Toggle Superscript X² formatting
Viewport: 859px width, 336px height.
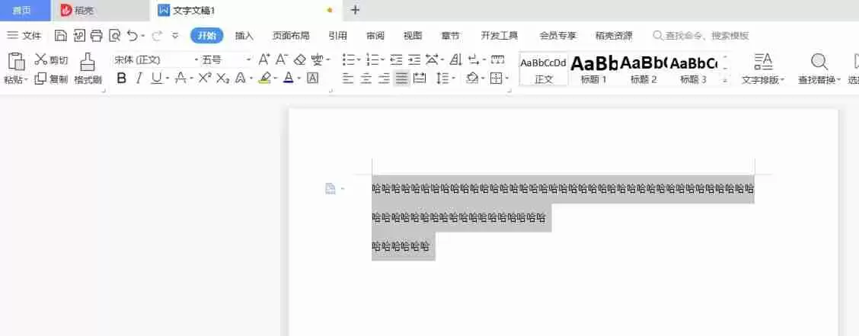coord(204,78)
